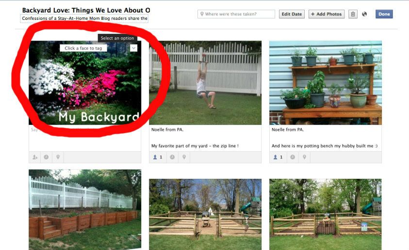
Task: Delete album using the trash can icon
Action: click(353, 14)
